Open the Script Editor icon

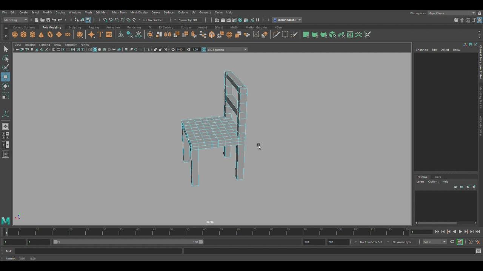point(478,251)
